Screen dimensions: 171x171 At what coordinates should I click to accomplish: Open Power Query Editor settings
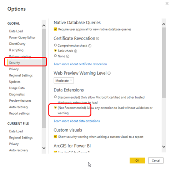point(22,37)
